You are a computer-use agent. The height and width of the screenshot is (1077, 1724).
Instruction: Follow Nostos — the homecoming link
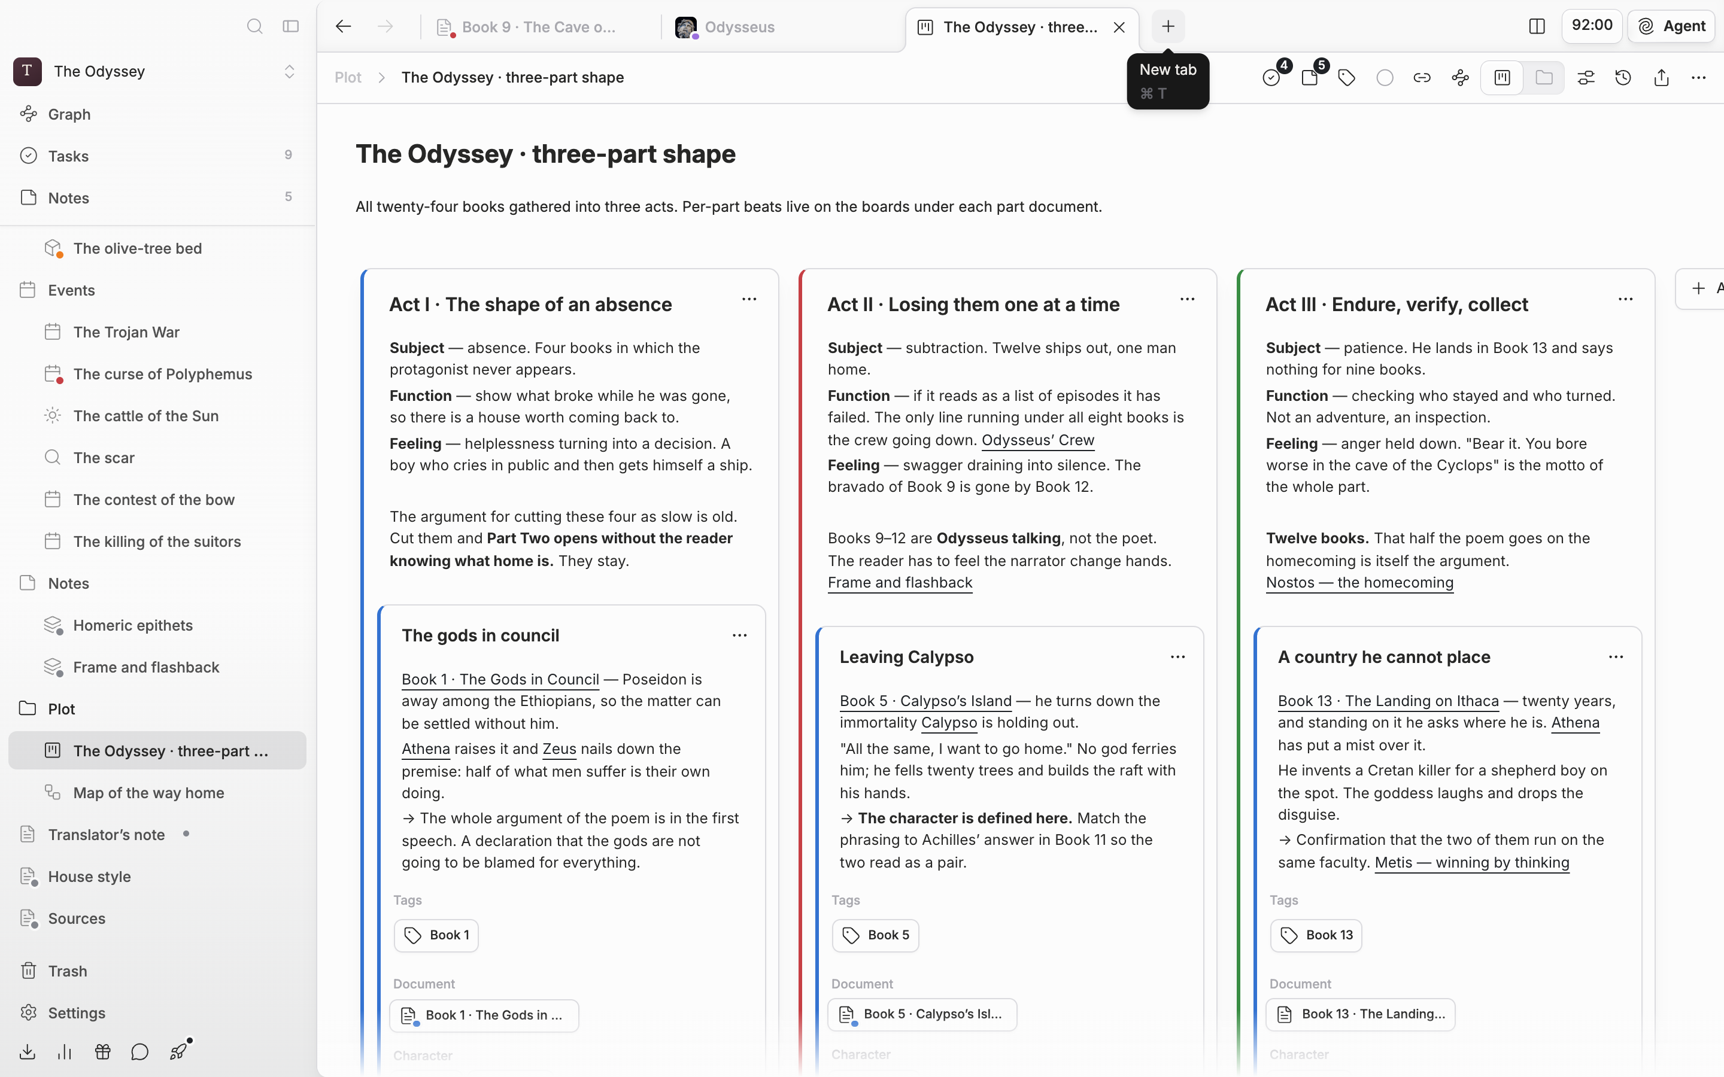(1359, 583)
